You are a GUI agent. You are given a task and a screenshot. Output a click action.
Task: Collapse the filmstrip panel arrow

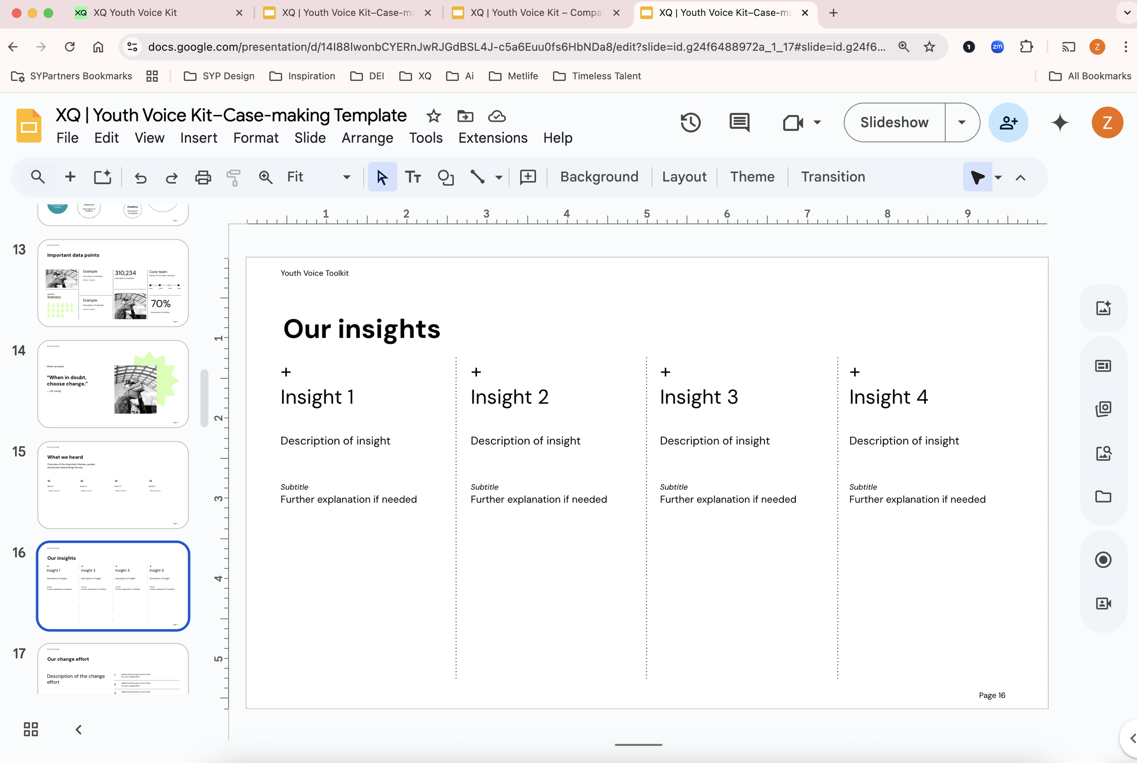click(78, 729)
